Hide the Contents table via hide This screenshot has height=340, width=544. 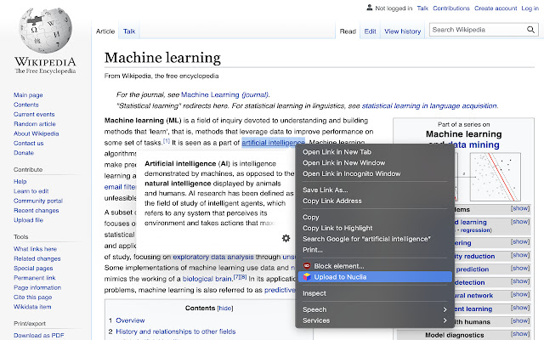[224, 308]
